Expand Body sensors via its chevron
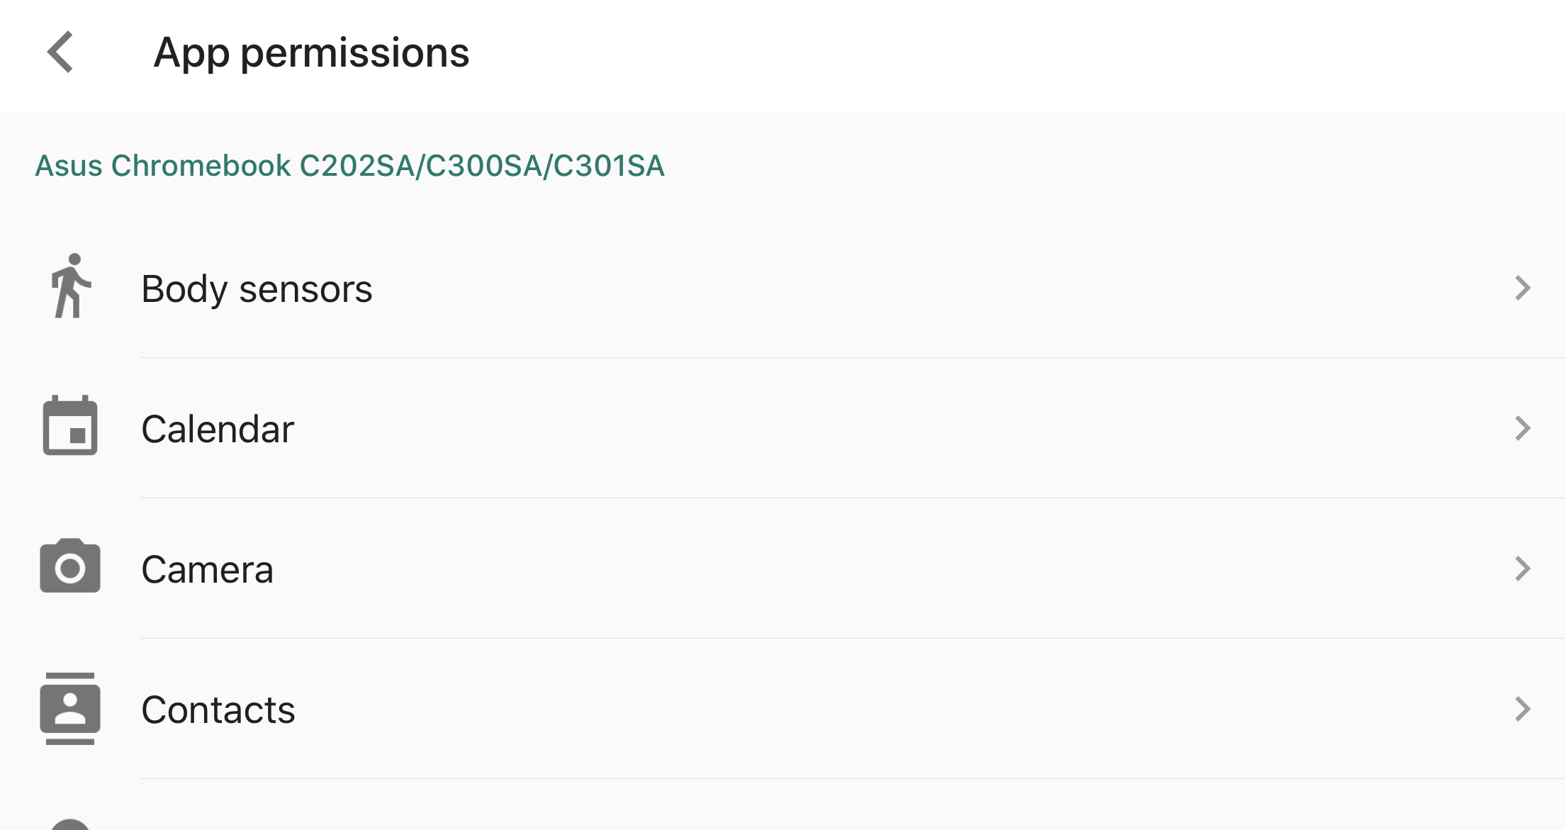Image resolution: width=1565 pixels, height=830 pixels. [1522, 288]
